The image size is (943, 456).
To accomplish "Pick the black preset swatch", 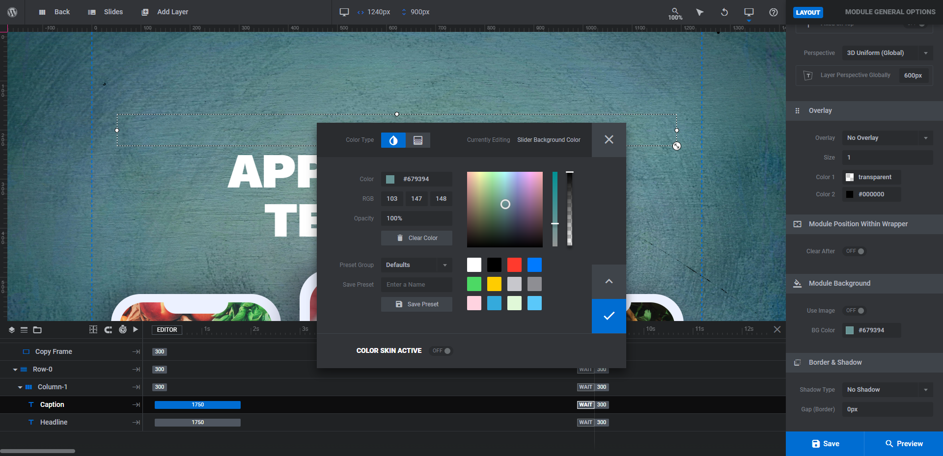I will coord(494,265).
